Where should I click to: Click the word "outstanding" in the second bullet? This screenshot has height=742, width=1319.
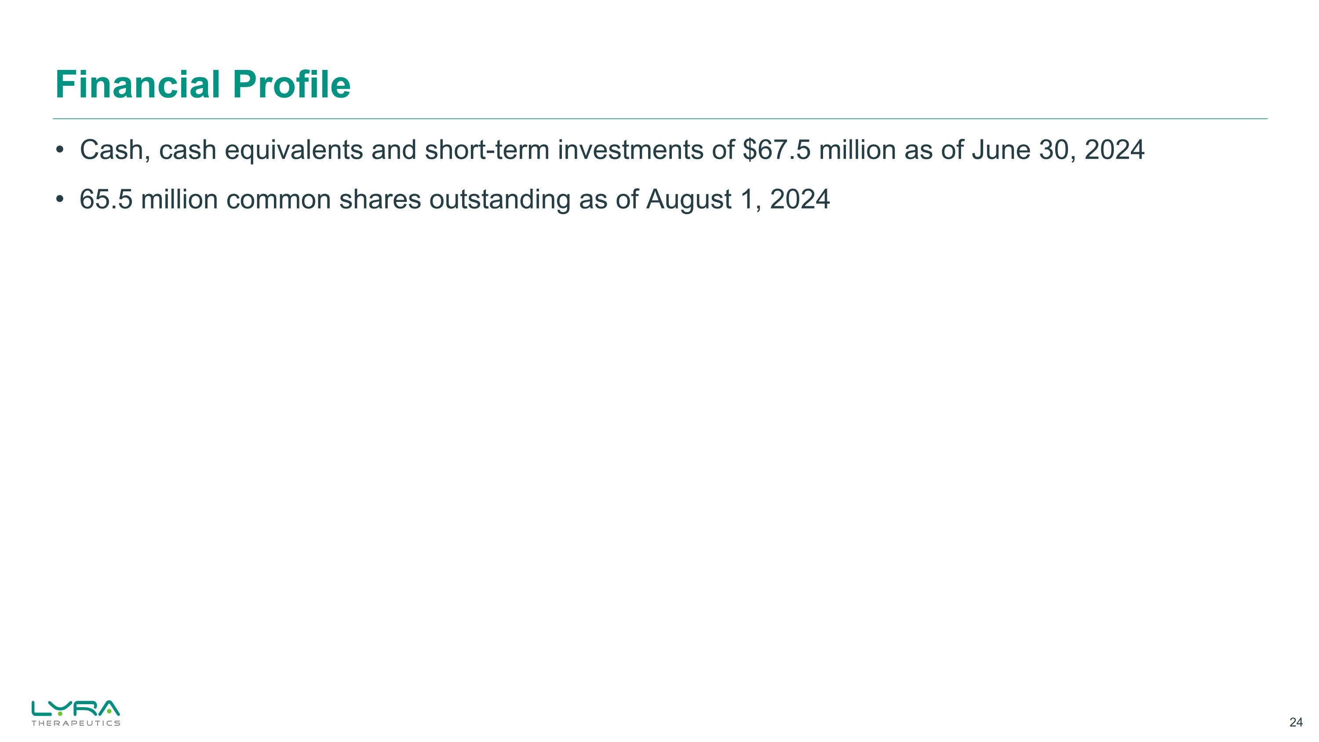[x=500, y=199]
